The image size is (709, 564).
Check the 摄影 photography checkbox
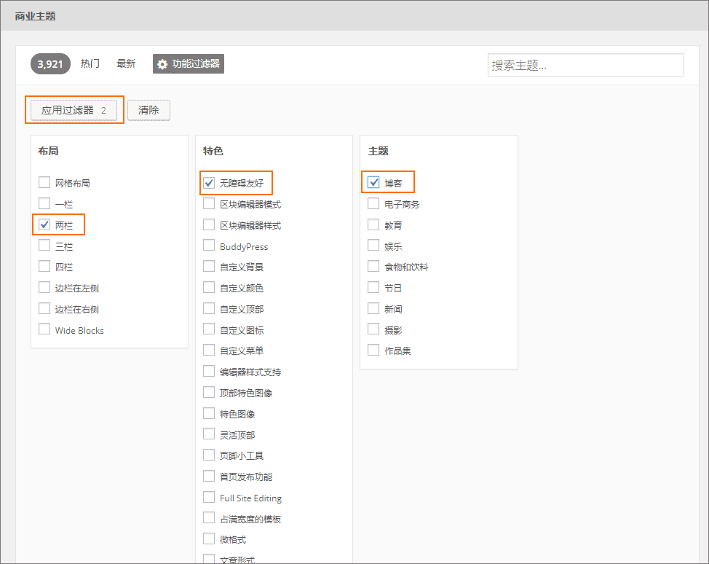(x=373, y=329)
